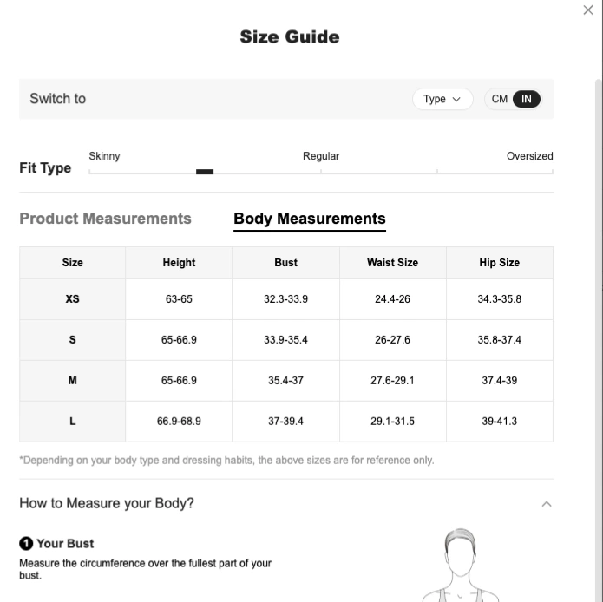This screenshot has height=602, width=603.
Task: Click the Type dropdown chevron arrow
Action: (x=456, y=100)
